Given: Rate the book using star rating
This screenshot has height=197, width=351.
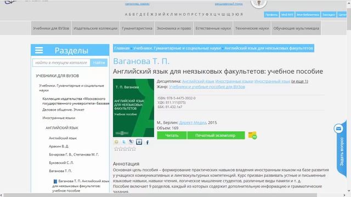Looking at the screenshot, I should 125,149.
